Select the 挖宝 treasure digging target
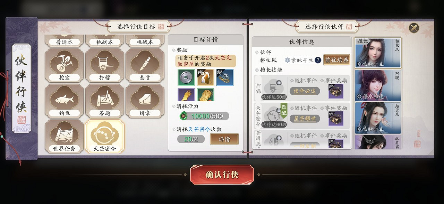Screen dimensions: 444x204 65,66
